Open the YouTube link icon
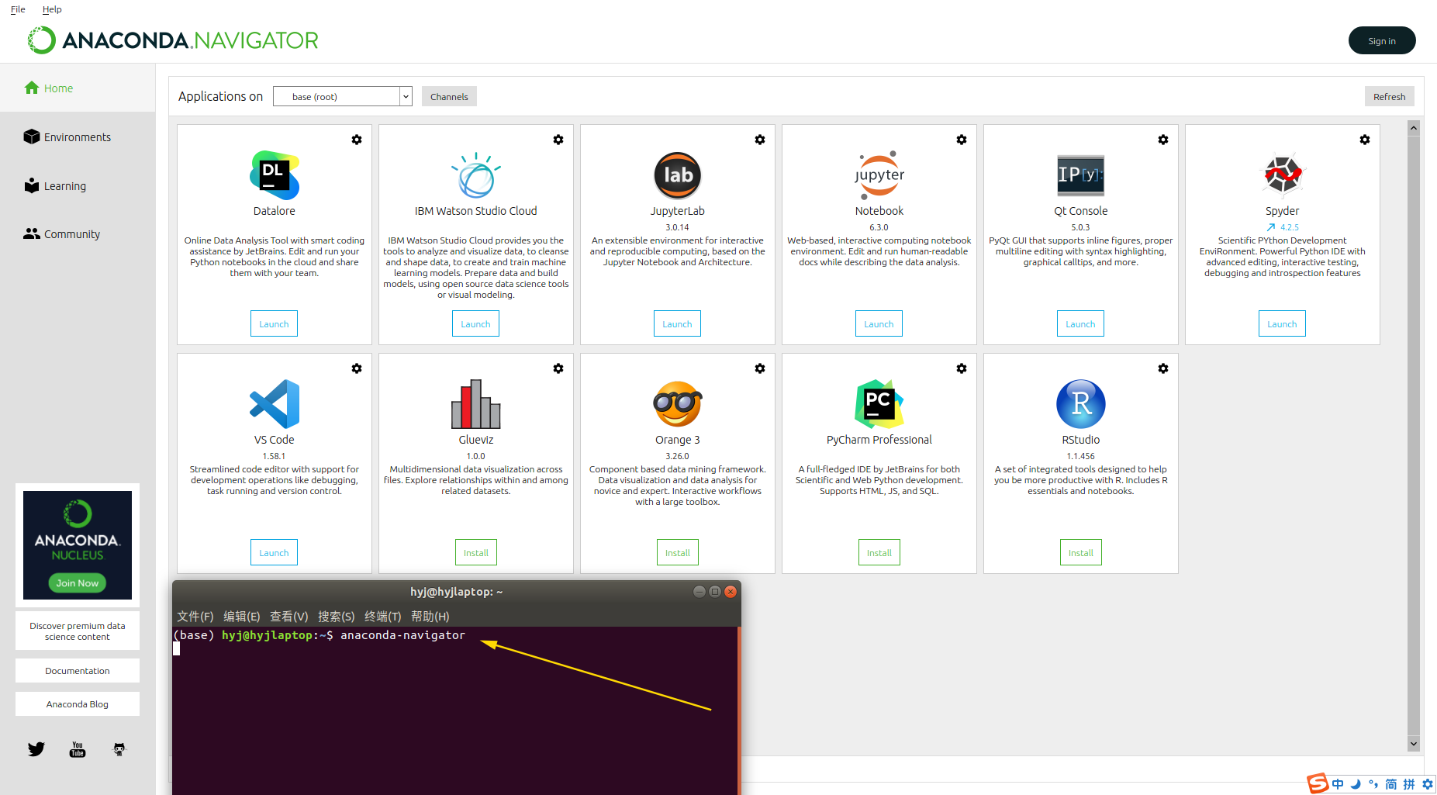This screenshot has height=795, width=1437. pos(78,749)
